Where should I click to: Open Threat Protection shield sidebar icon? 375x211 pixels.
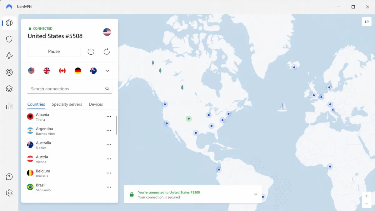coord(9,39)
